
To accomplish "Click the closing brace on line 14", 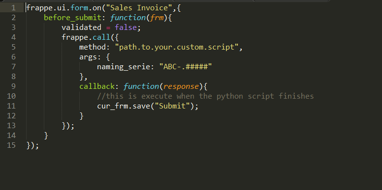I will (46, 136).
